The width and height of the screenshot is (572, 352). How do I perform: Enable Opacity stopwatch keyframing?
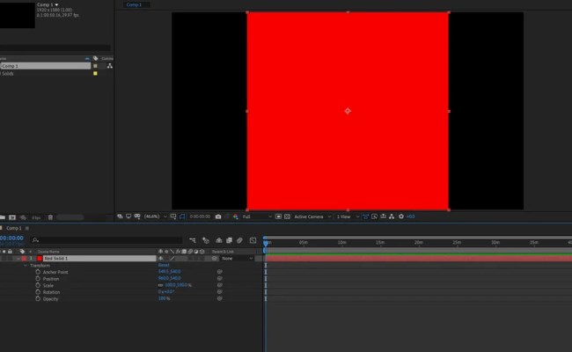point(38,298)
